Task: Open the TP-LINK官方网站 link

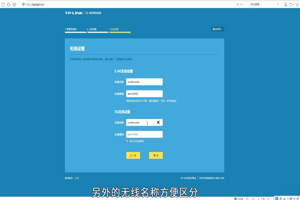Action: (x=188, y=178)
